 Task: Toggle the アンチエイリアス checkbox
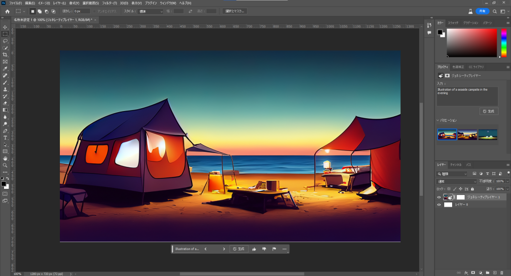[x=94, y=11]
